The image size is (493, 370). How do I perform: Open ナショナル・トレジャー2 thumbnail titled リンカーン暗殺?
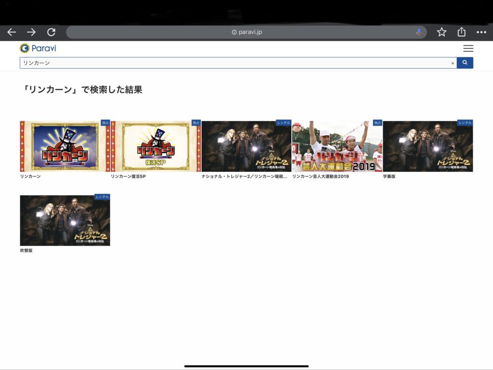(x=246, y=146)
